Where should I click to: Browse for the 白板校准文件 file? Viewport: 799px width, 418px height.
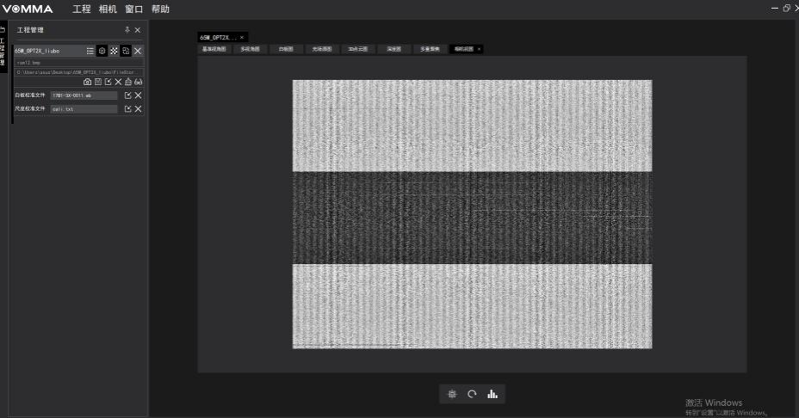click(x=127, y=95)
